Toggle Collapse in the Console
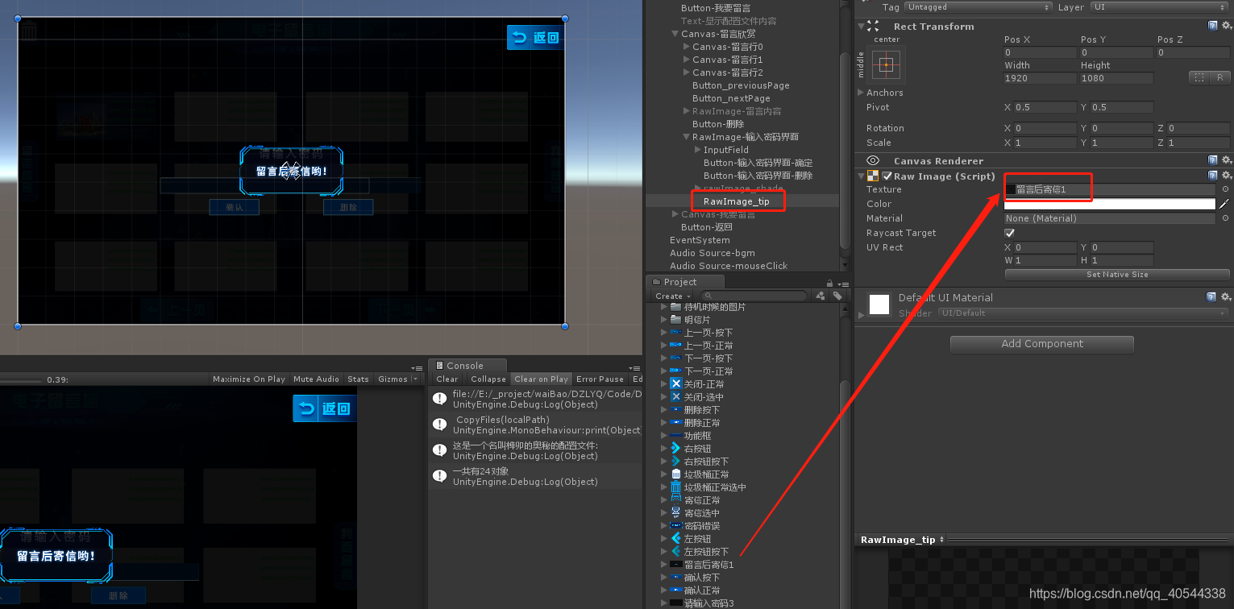This screenshot has width=1234, height=609. coord(488,379)
